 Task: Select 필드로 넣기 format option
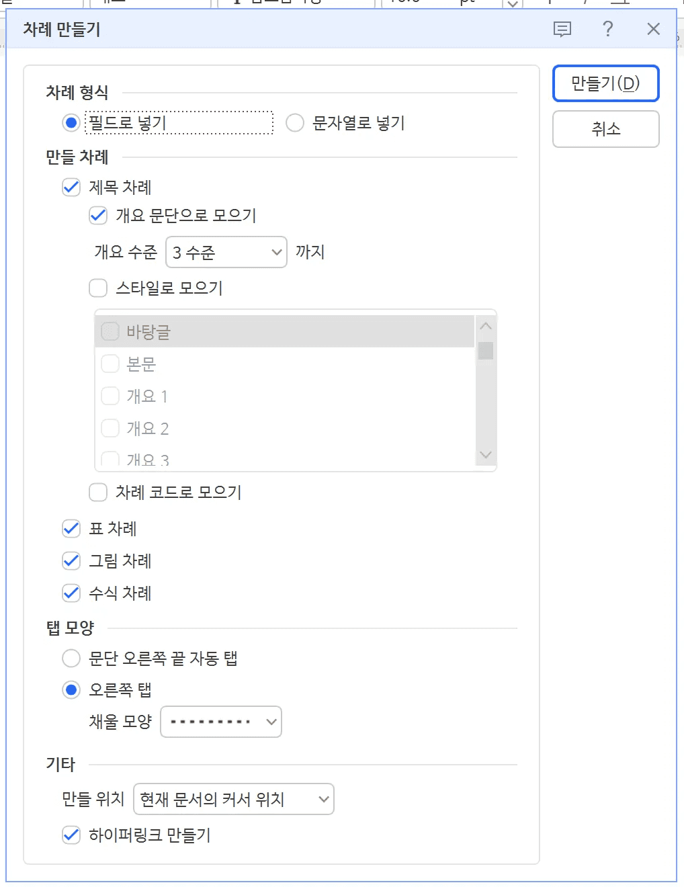[71, 123]
